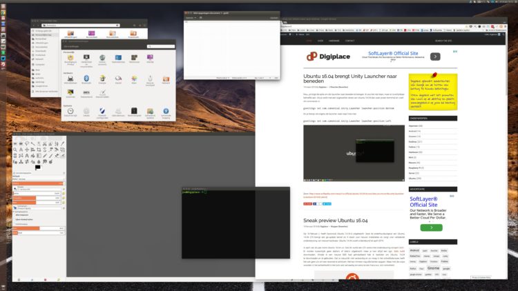Click the green arrow button in SoftLayer sidebar ad
This screenshot has height=291, width=518.
(x=431, y=228)
